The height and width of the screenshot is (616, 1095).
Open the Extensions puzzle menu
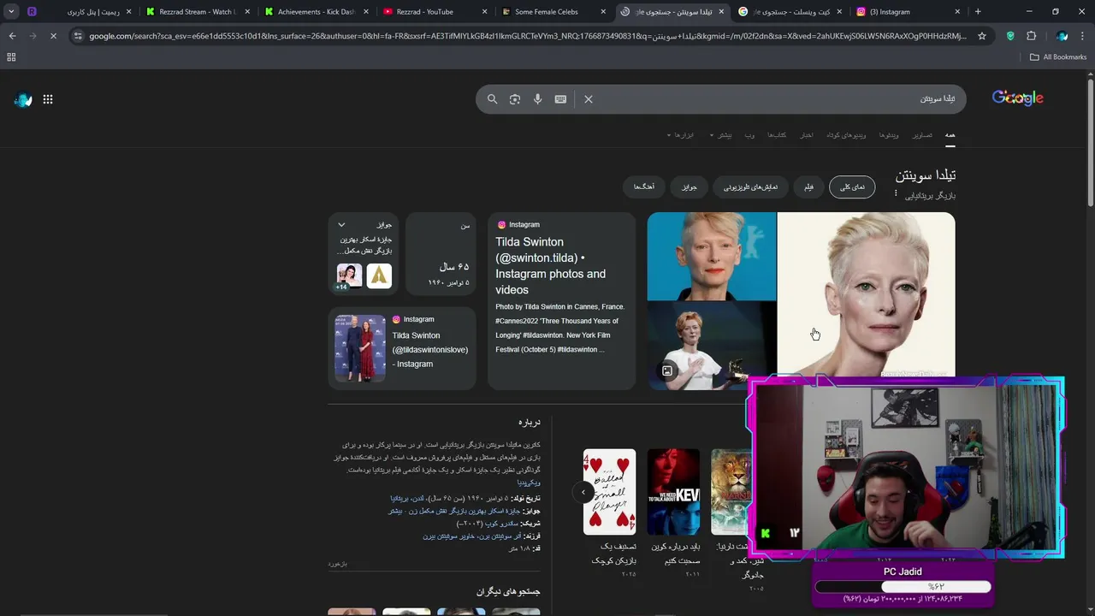[x=1031, y=36]
